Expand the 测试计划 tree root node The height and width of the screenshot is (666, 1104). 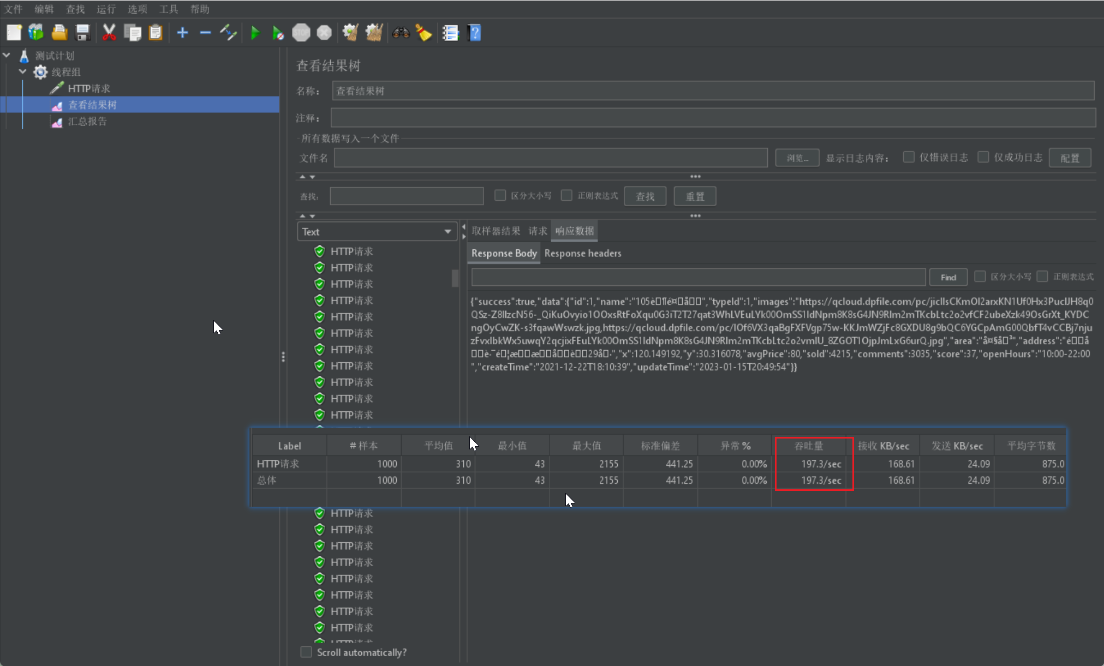[x=7, y=55]
